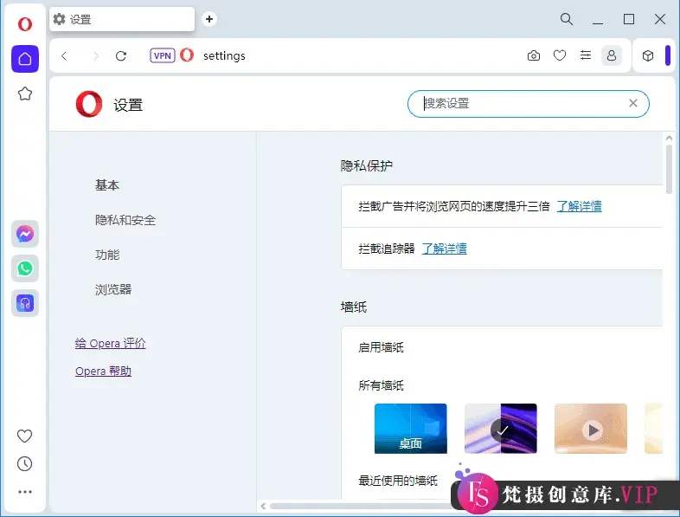This screenshot has width=680, height=517.
Task: Click the Opera 帮助 link
Action: point(103,372)
